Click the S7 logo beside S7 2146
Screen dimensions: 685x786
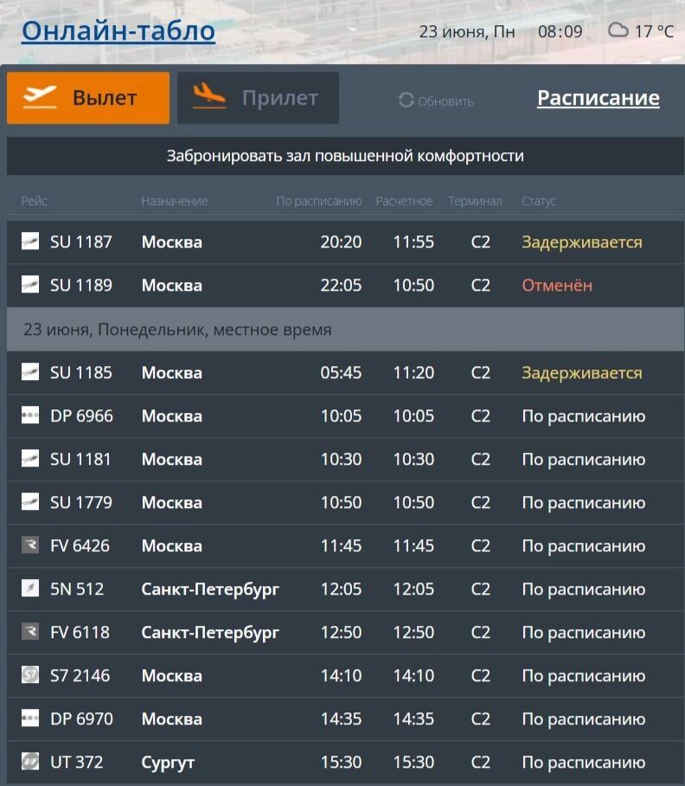pyautogui.click(x=30, y=675)
